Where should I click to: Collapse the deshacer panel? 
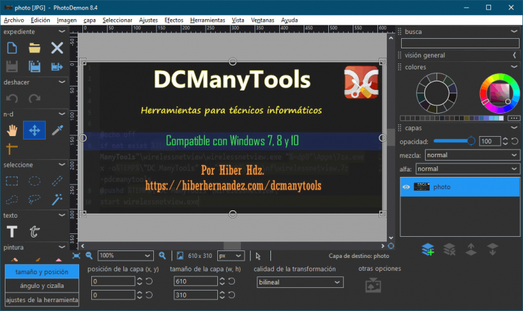pyautogui.click(x=62, y=82)
